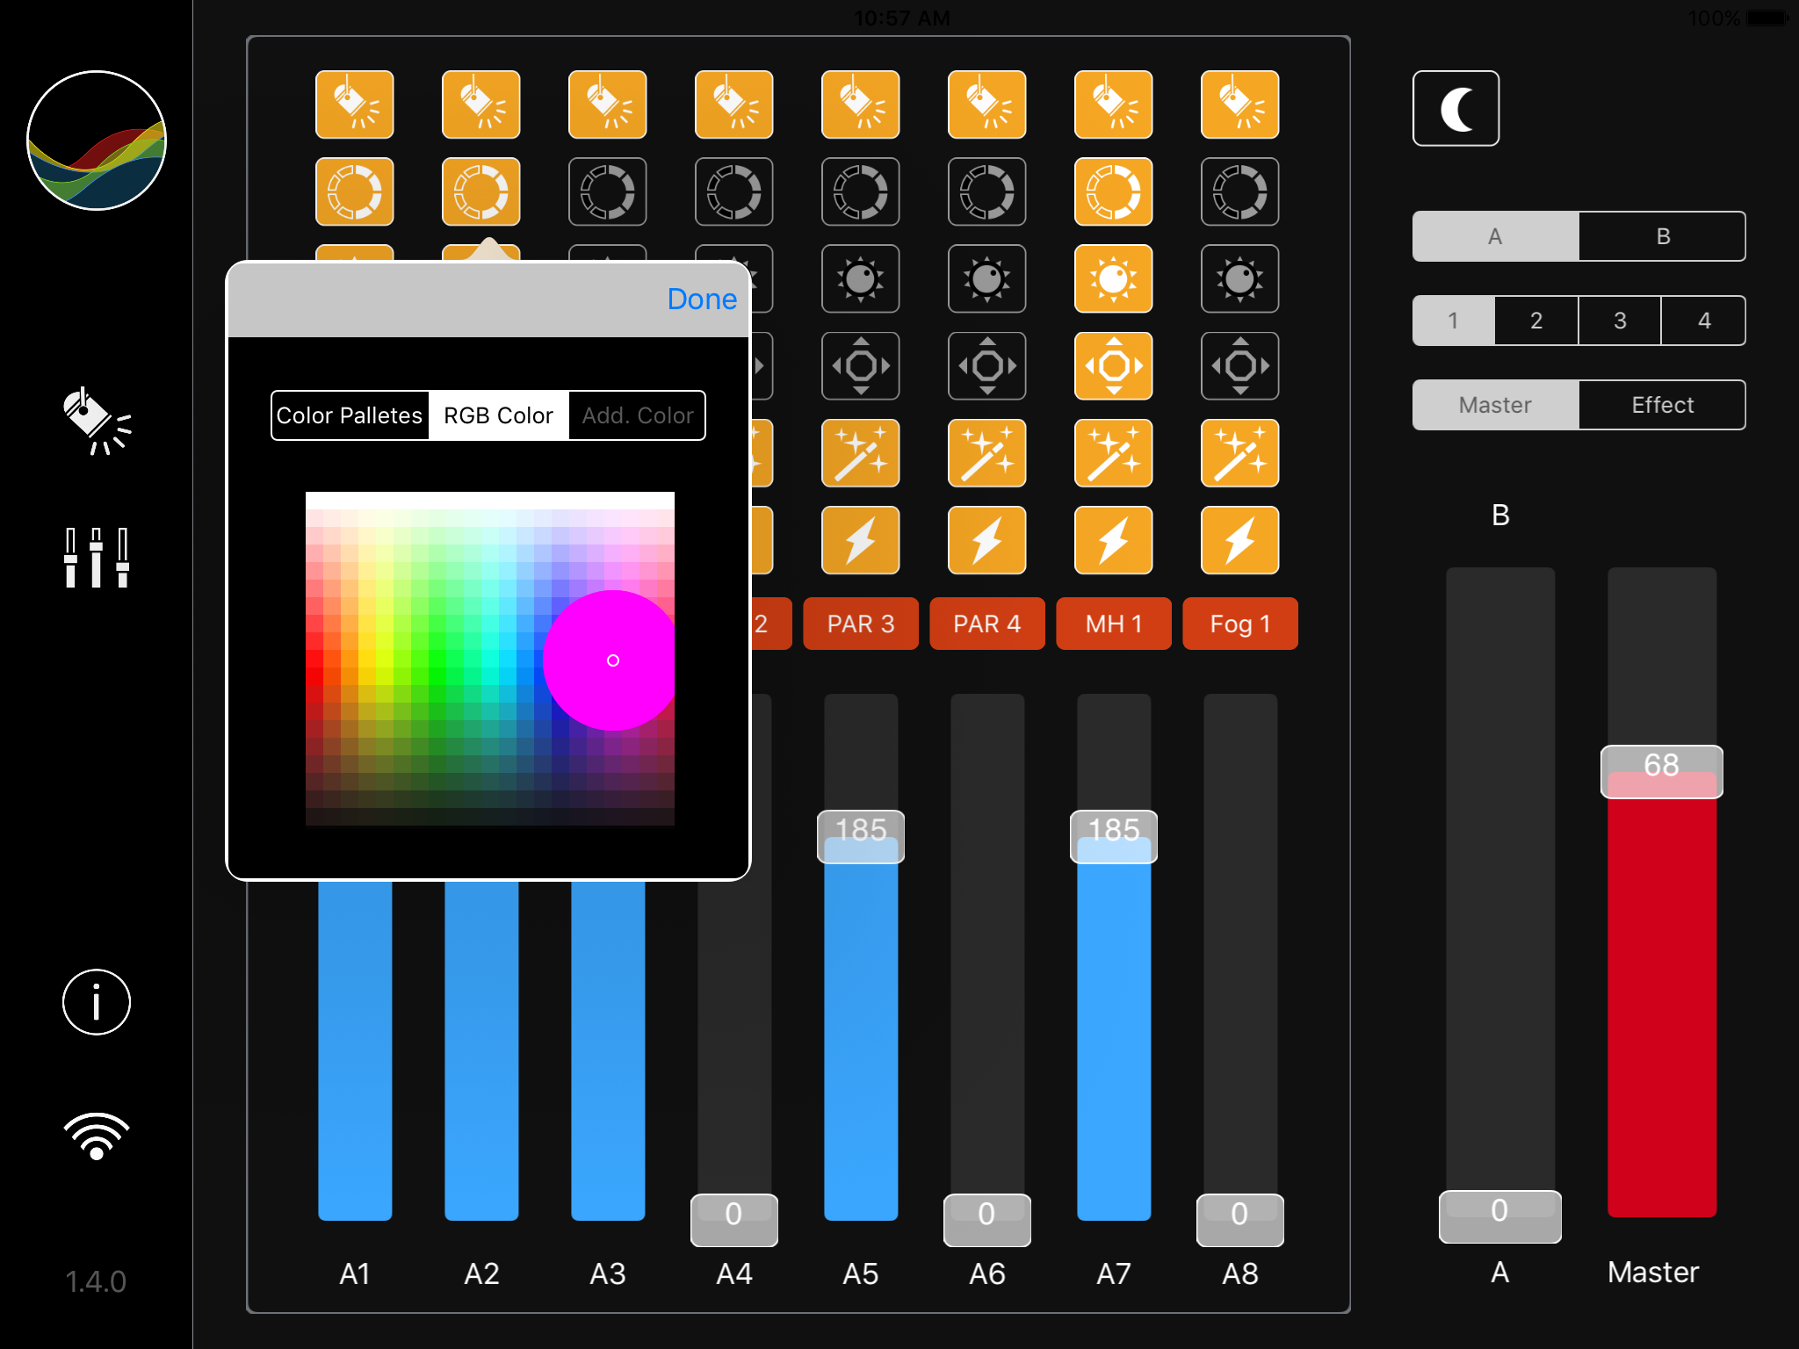
Task: Click the blackout moon icon
Action: pyautogui.click(x=1456, y=109)
